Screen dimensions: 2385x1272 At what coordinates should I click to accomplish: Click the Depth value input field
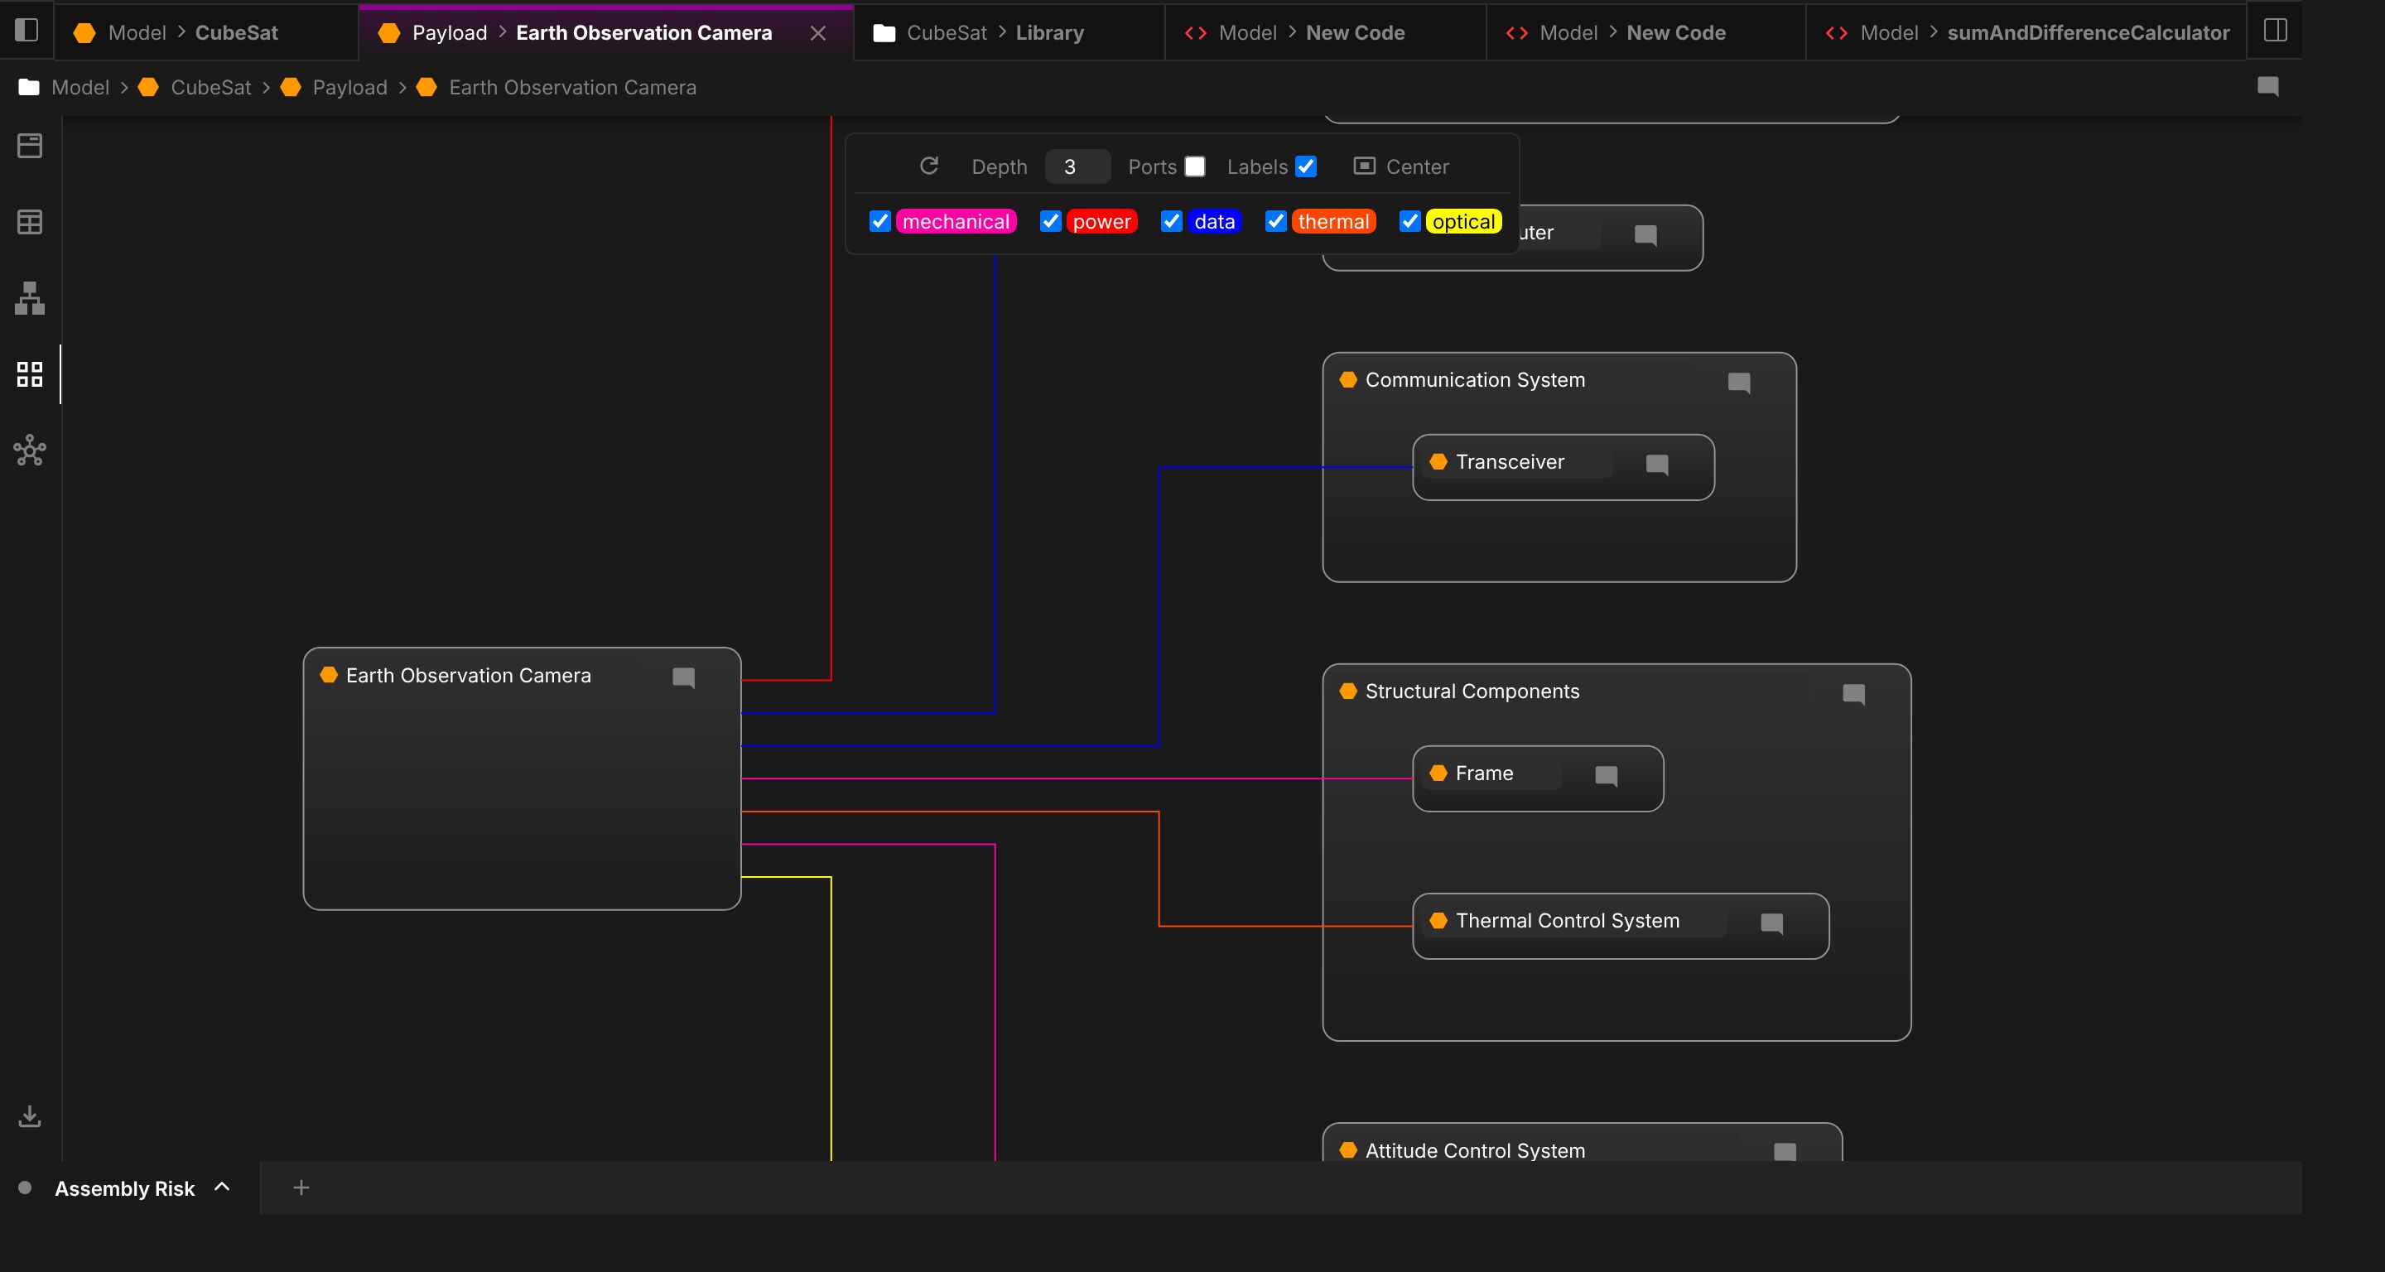[x=1076, y=166]
